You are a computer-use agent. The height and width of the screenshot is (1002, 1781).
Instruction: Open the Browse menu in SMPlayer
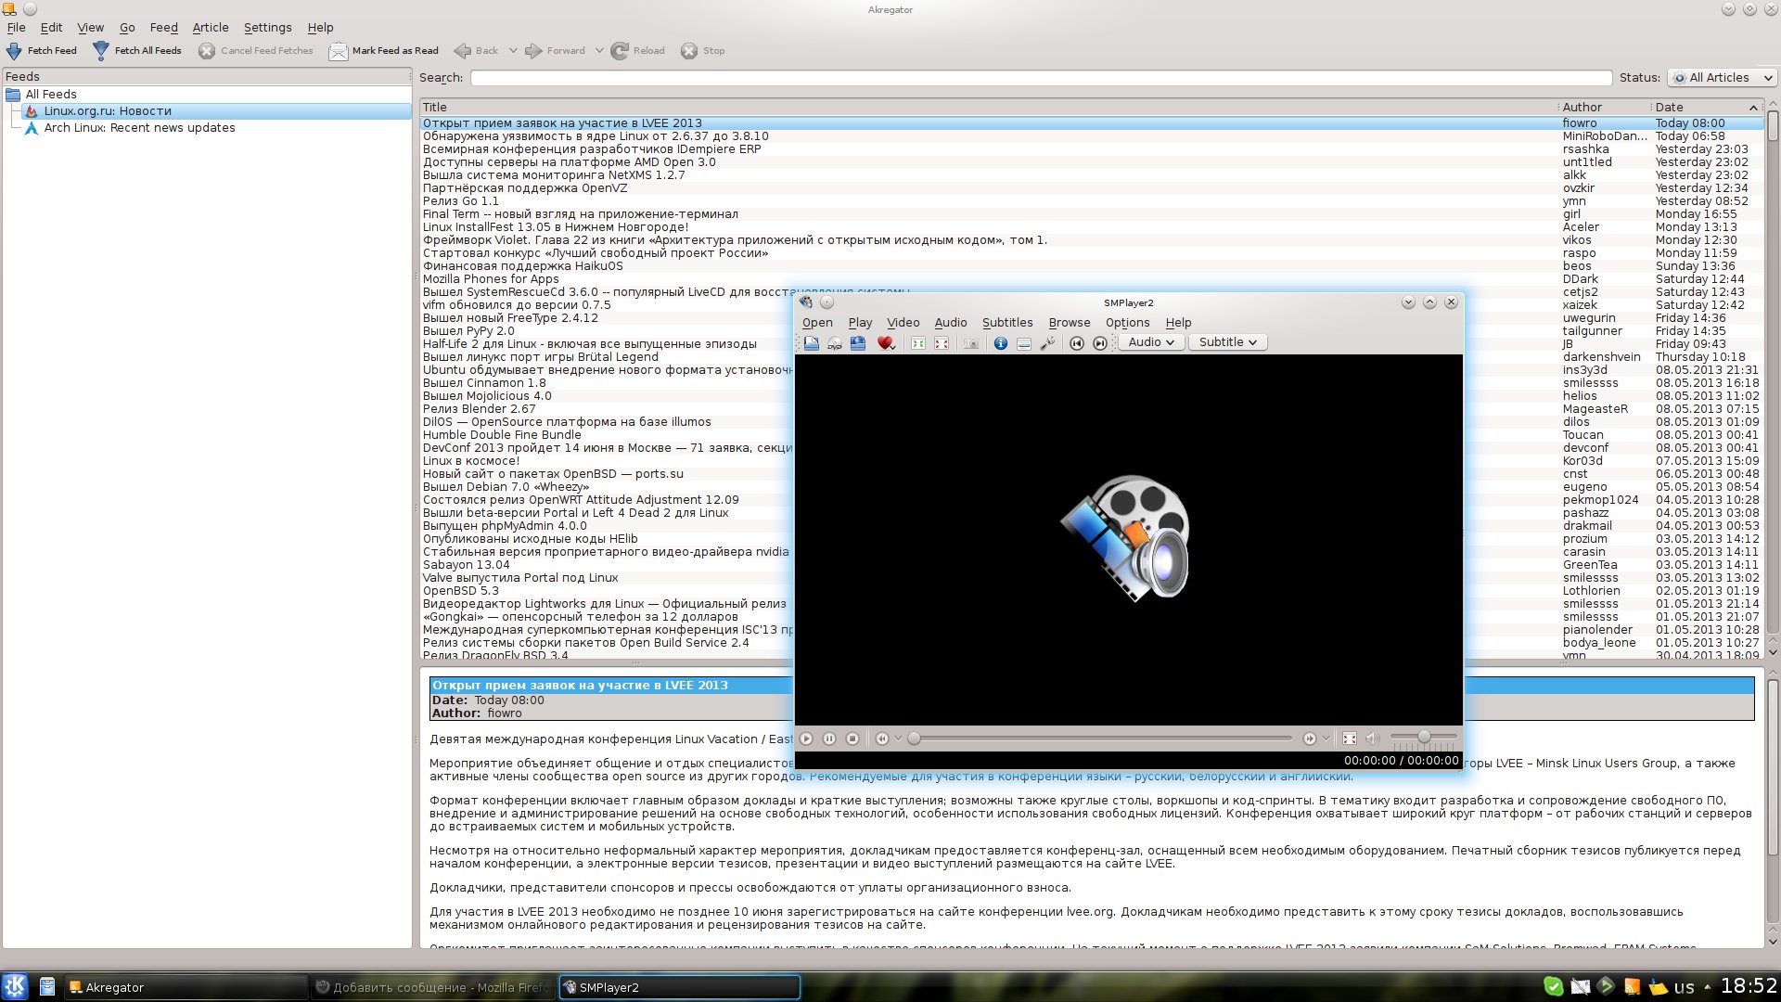1070,323
